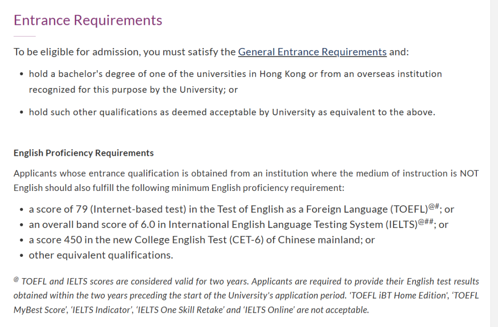The image size is (498, 327).
Task: Click the '@#' superscript after TOEFL
Action: click(x=435, y=207)
